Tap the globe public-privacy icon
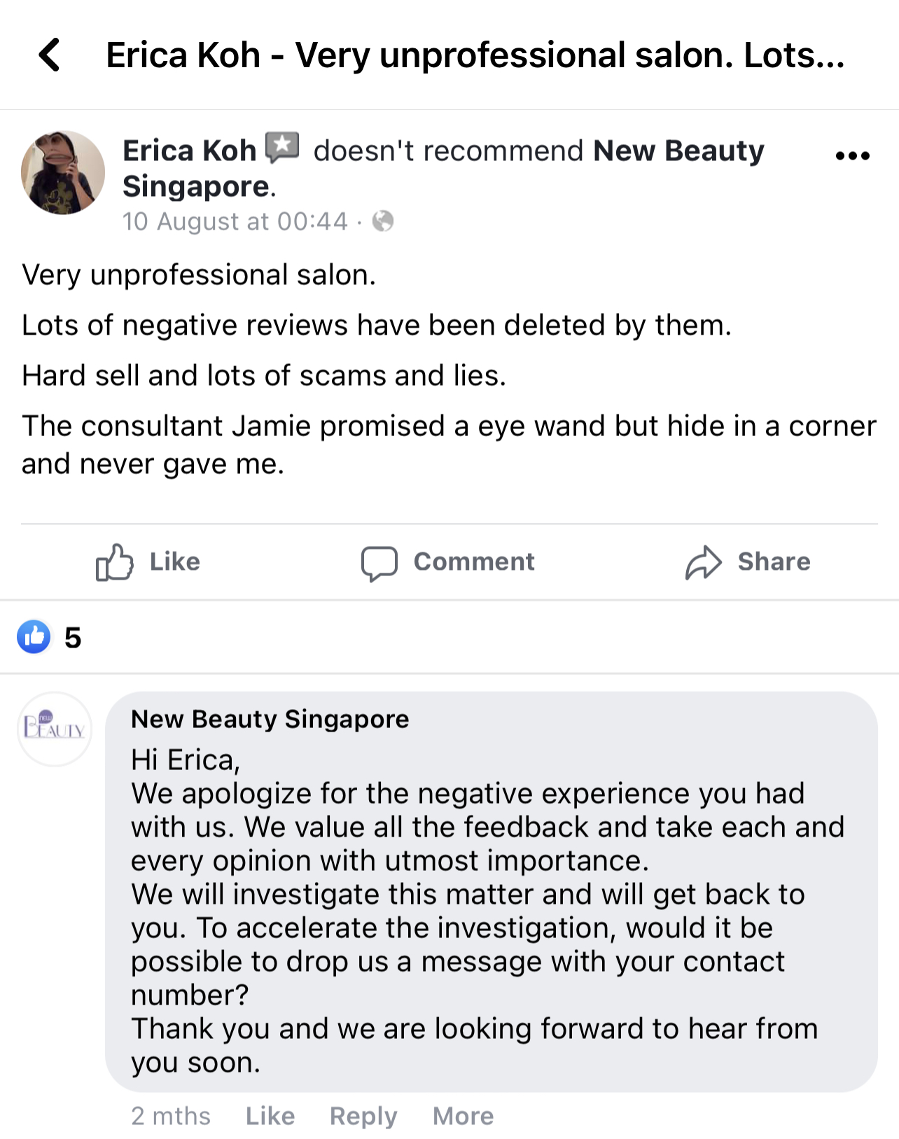 383,221
